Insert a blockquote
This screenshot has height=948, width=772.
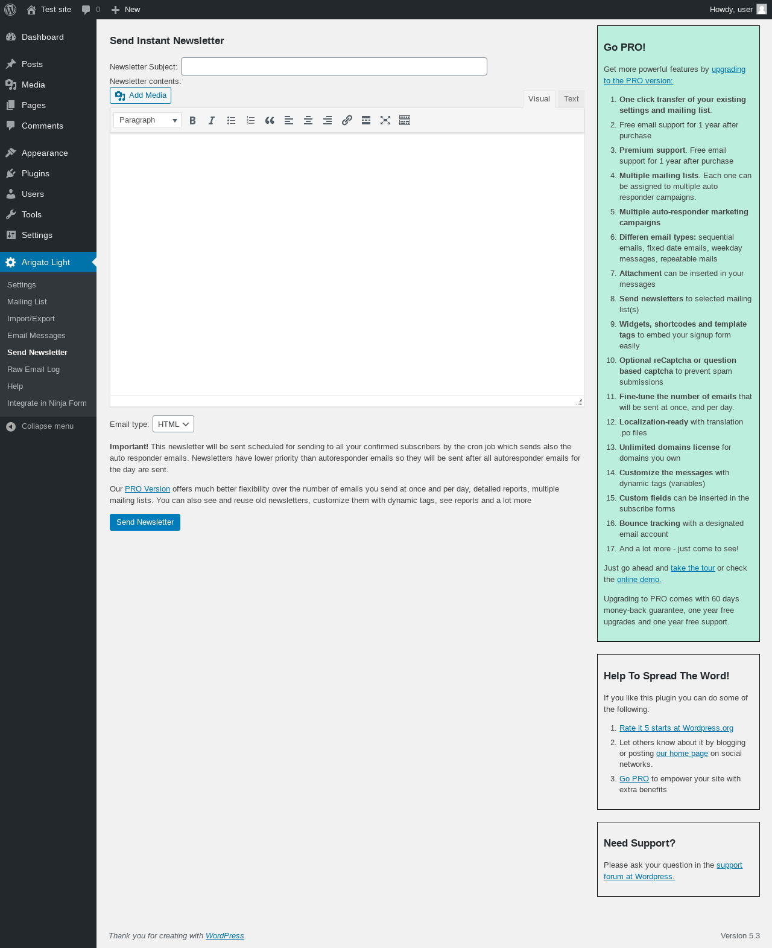click(270, 120)
